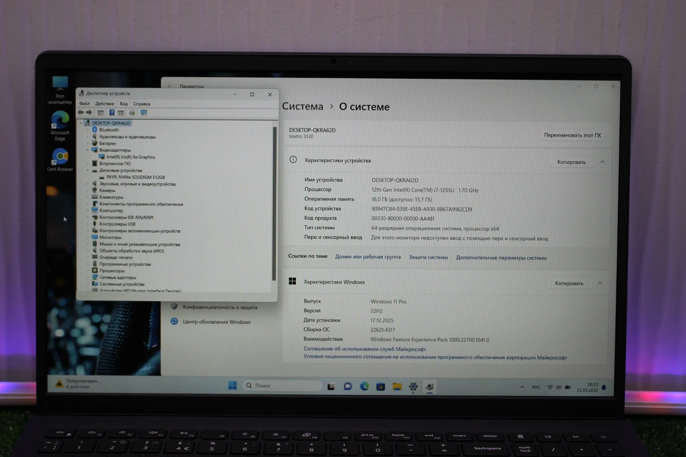
Task: Open the Windows Start button
Action: pyautogui.click(x=233, y=386)
